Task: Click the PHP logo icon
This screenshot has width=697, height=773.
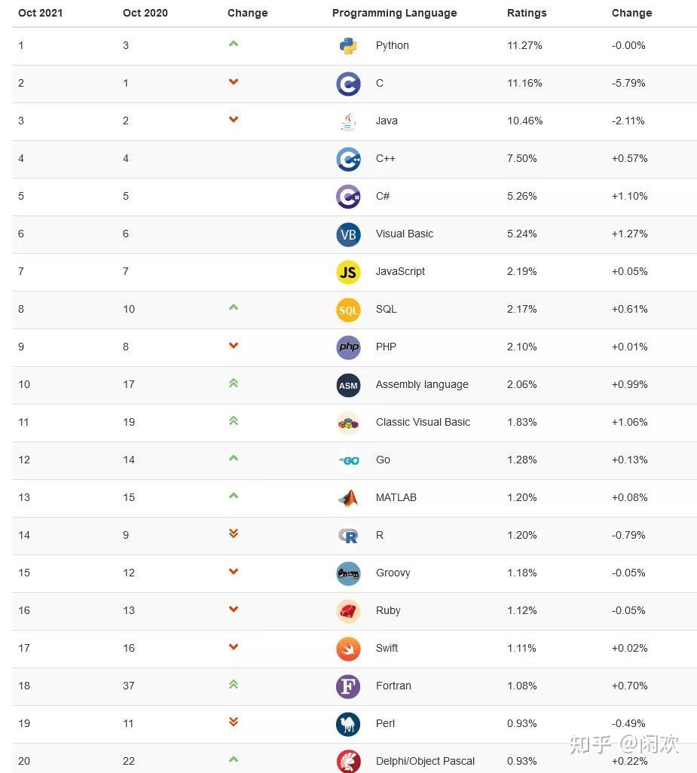Action: tap(348, 347)
